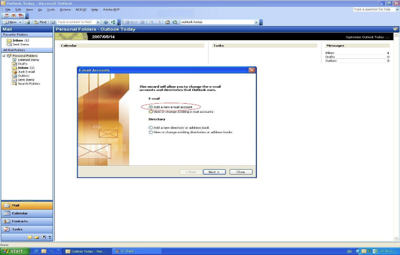The height and width of the screenshot is (255, 400).
Task: Click the Forward navigation arrow icon
Action: point(142,22)
